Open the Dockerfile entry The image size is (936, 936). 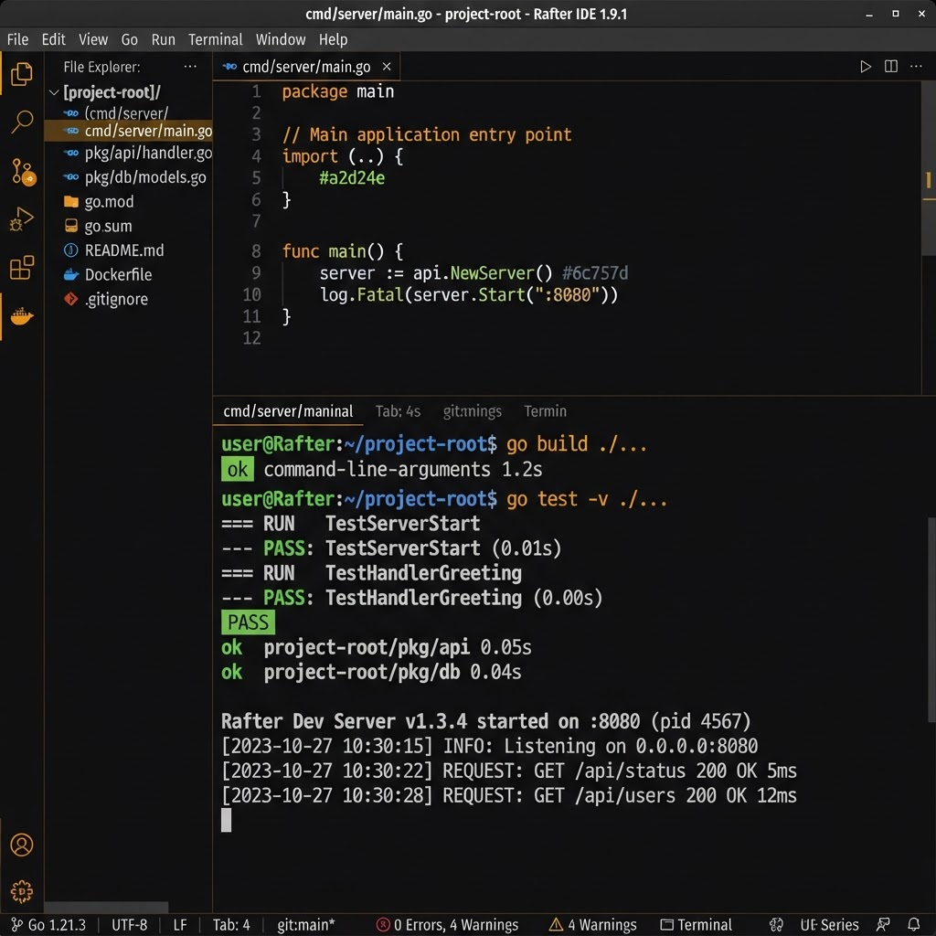click(128, 274)
